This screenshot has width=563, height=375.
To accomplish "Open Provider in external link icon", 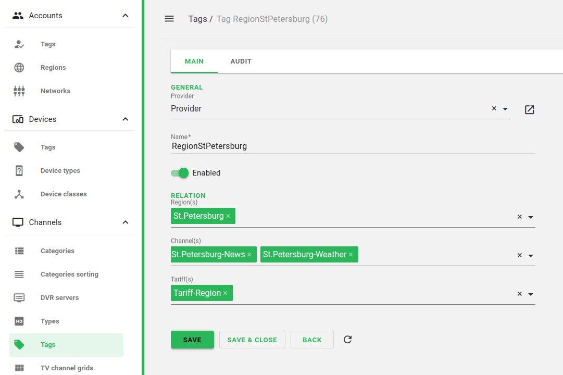I will point(529,109).
